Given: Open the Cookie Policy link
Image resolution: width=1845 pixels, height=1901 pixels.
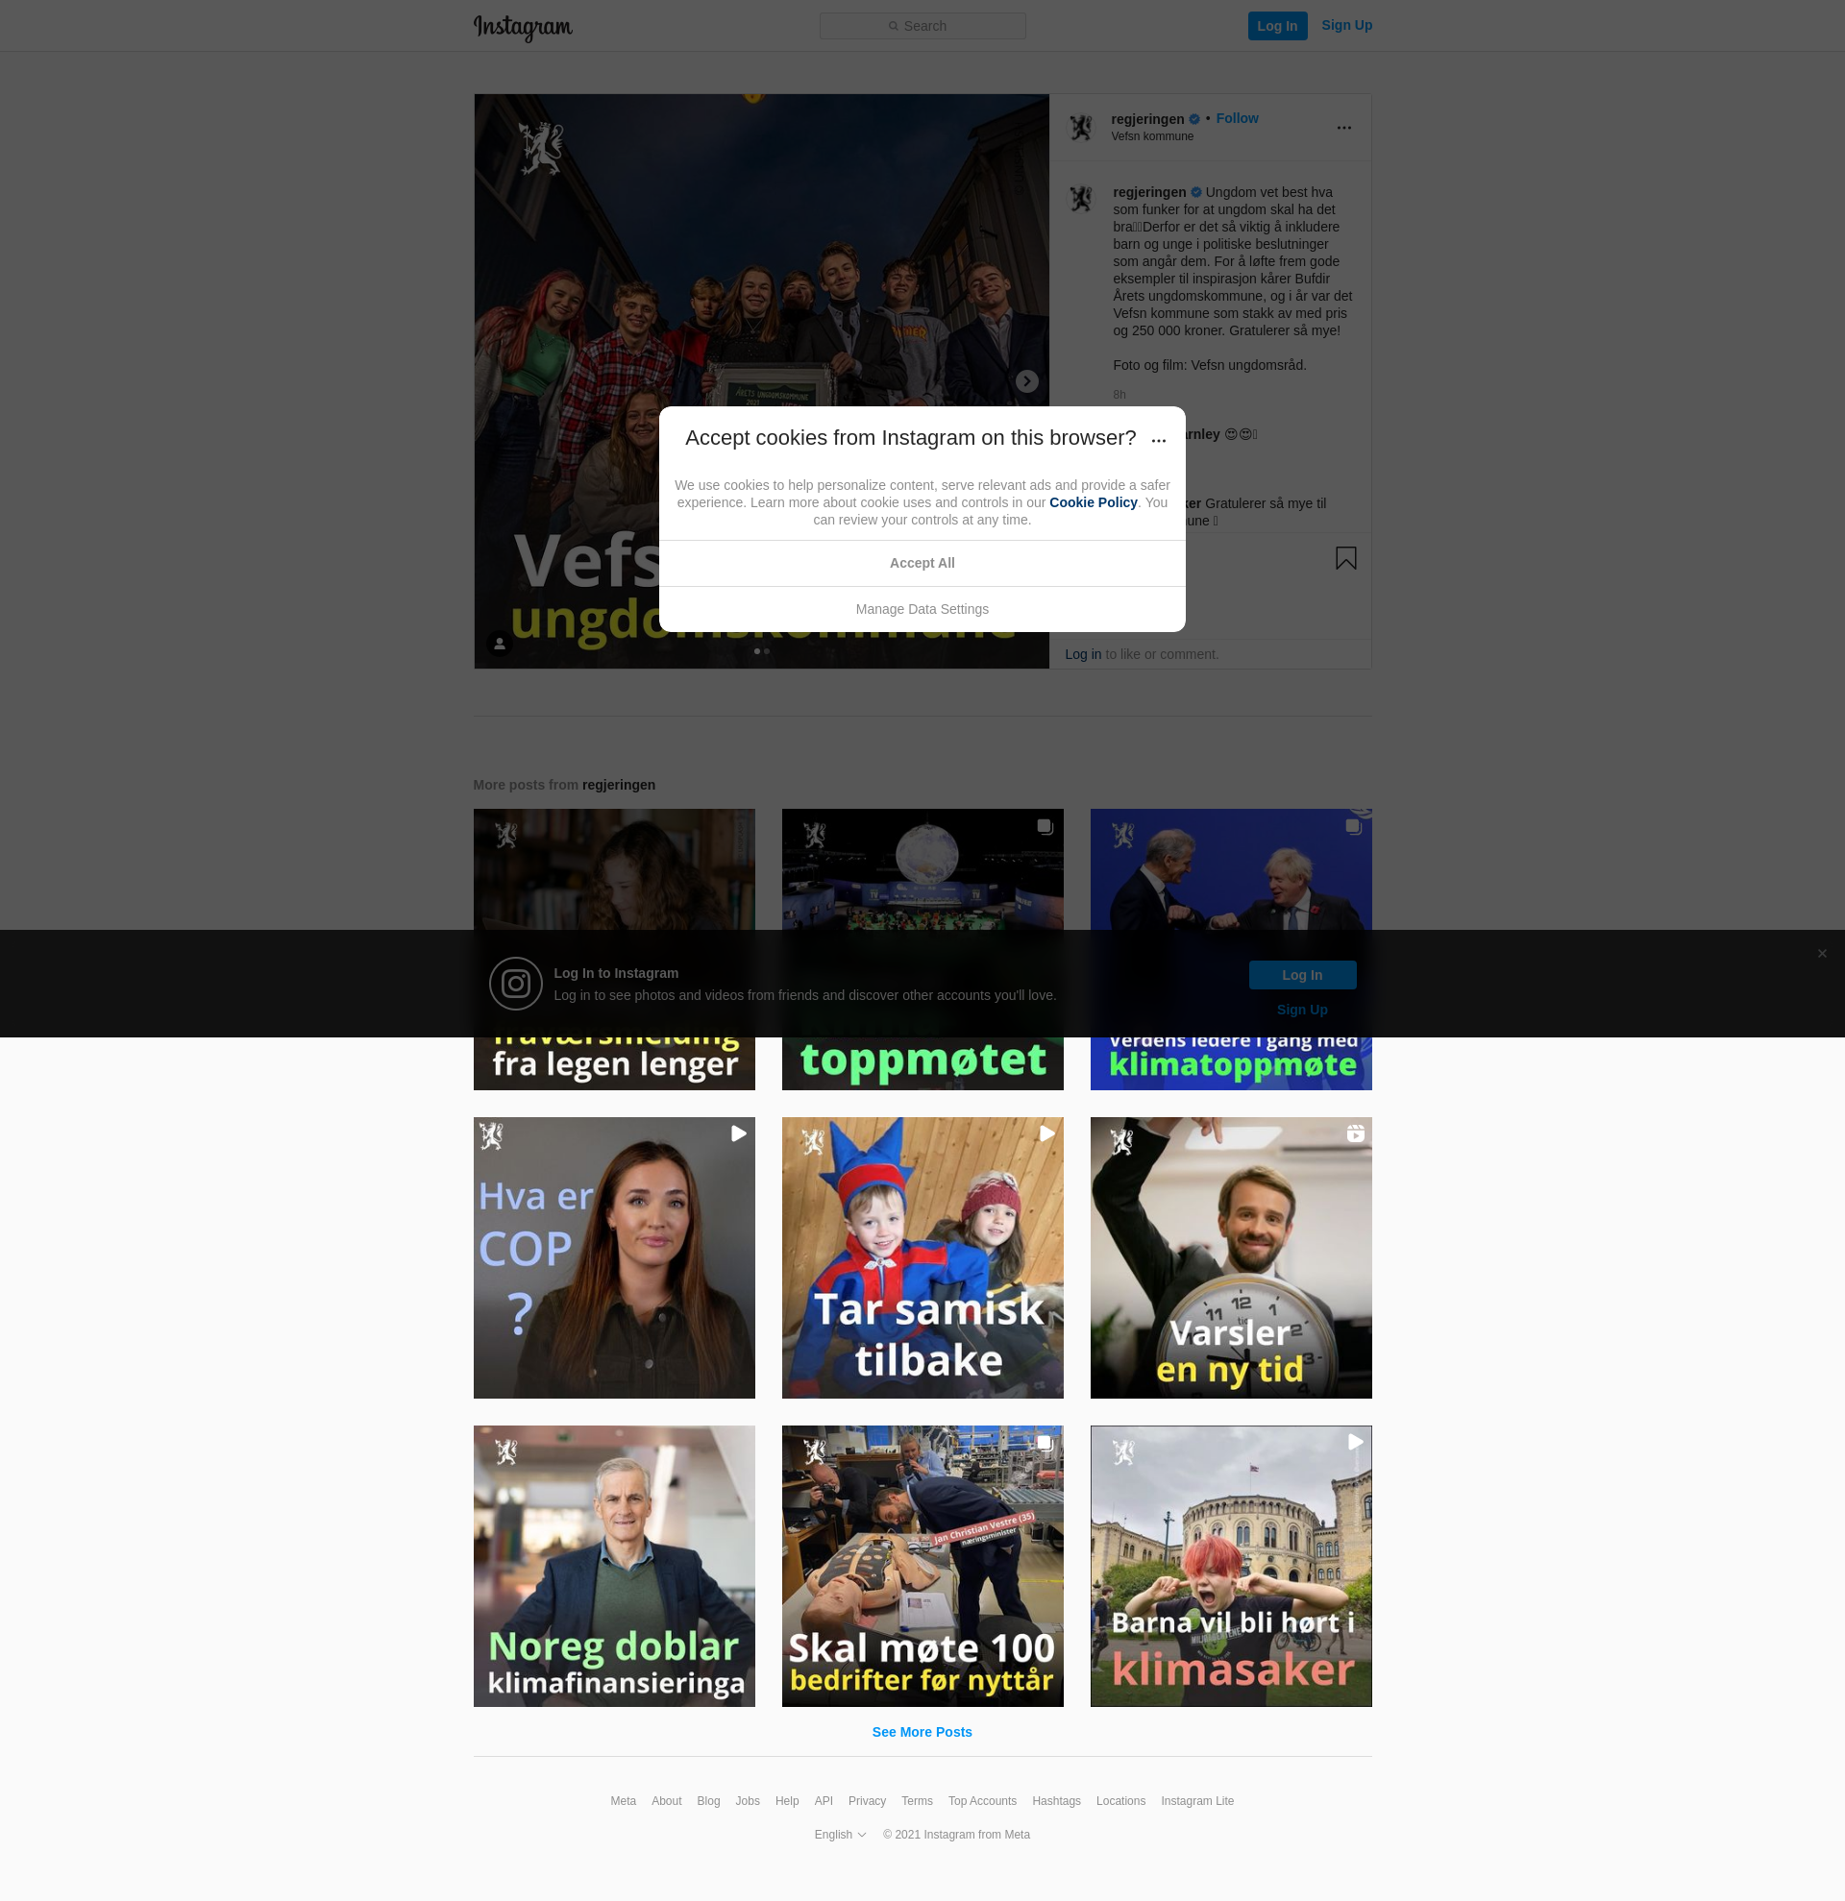Looking at the screenshot, I should click(x=1094, y=502).
